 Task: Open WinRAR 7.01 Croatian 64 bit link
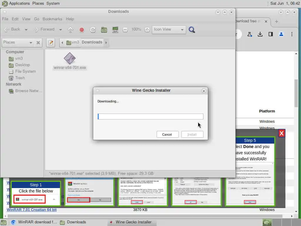click(32, 210)
